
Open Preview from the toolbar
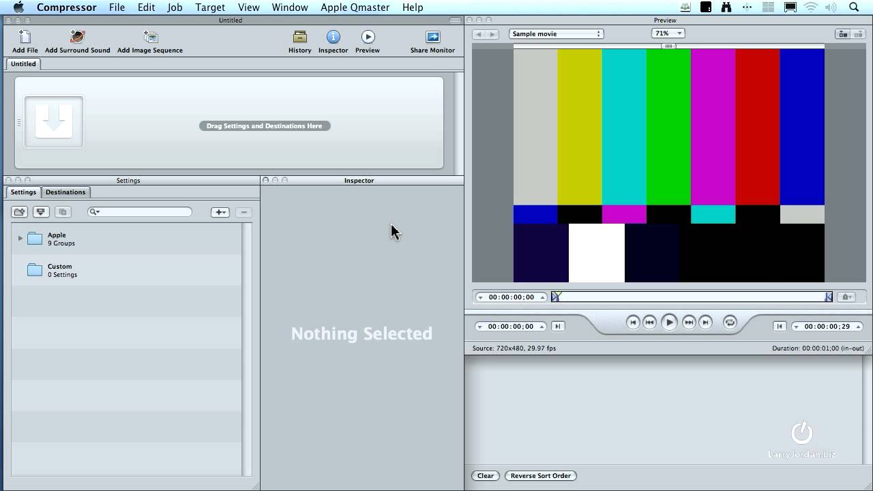368,37
